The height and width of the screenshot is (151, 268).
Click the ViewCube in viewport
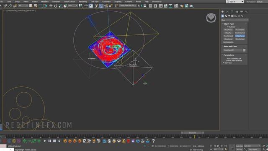211,18
